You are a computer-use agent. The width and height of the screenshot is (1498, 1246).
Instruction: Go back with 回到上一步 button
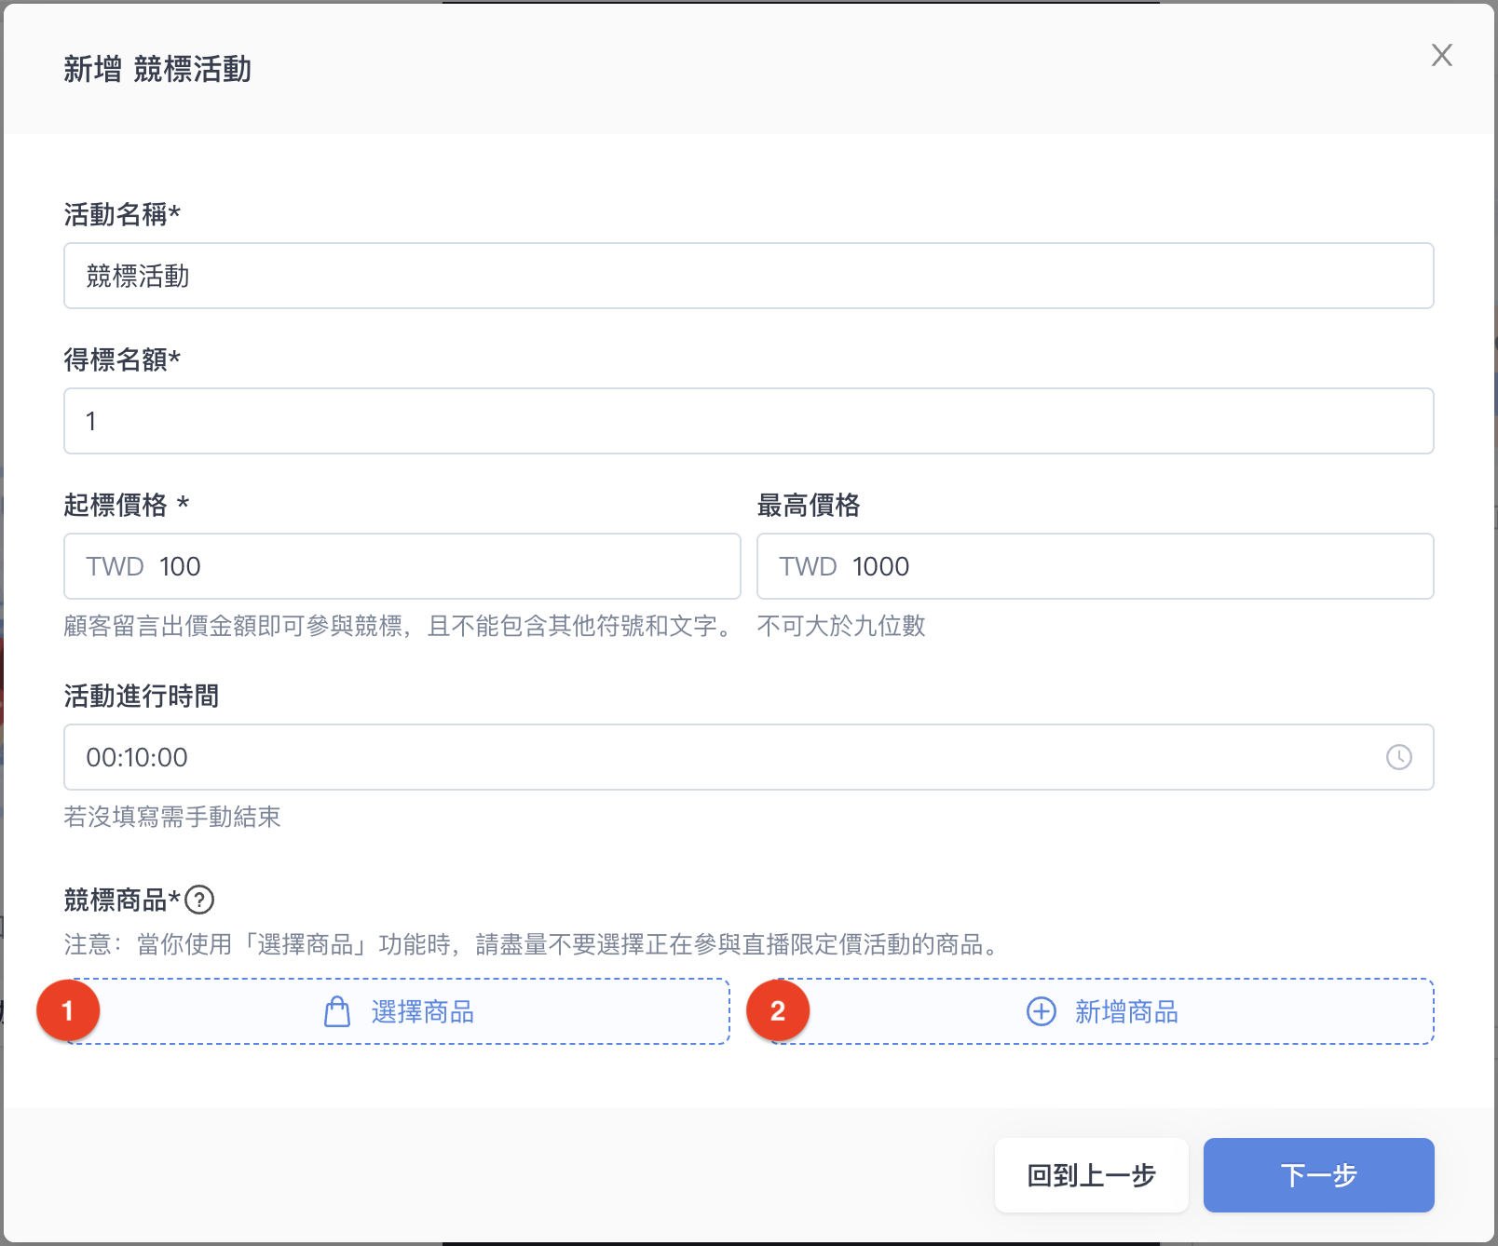coord(1091,1175)
